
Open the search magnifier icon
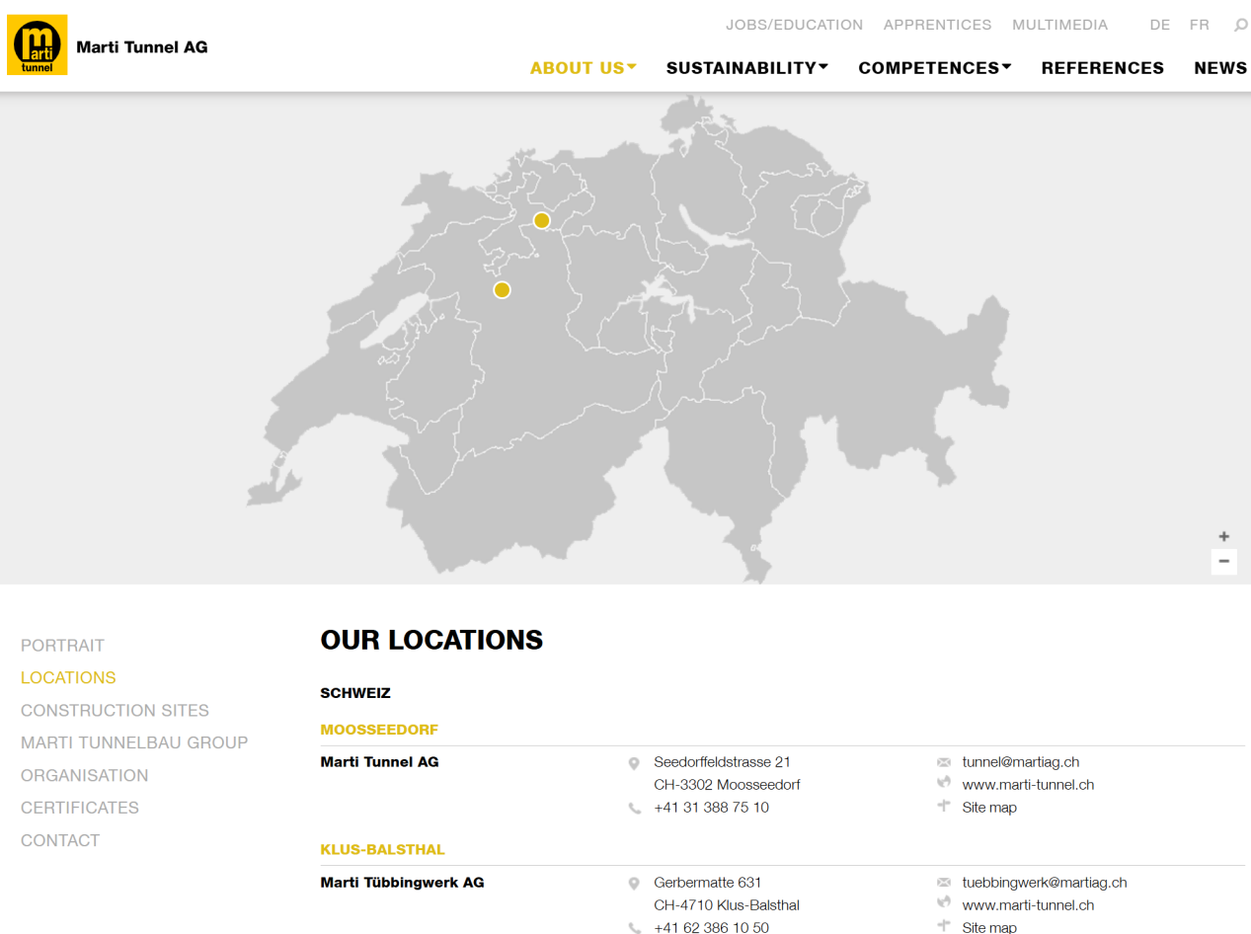click(1240, 25)
